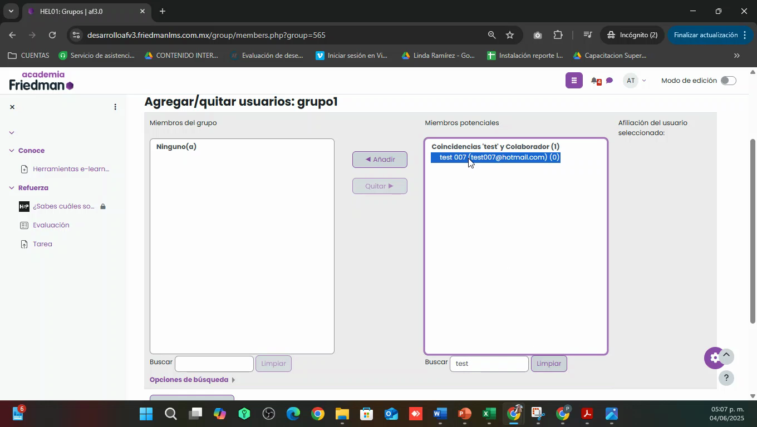Screen dimensions: 757x427
Task: Click the Tarea assignment icon
Action: [x=24, y=244]
